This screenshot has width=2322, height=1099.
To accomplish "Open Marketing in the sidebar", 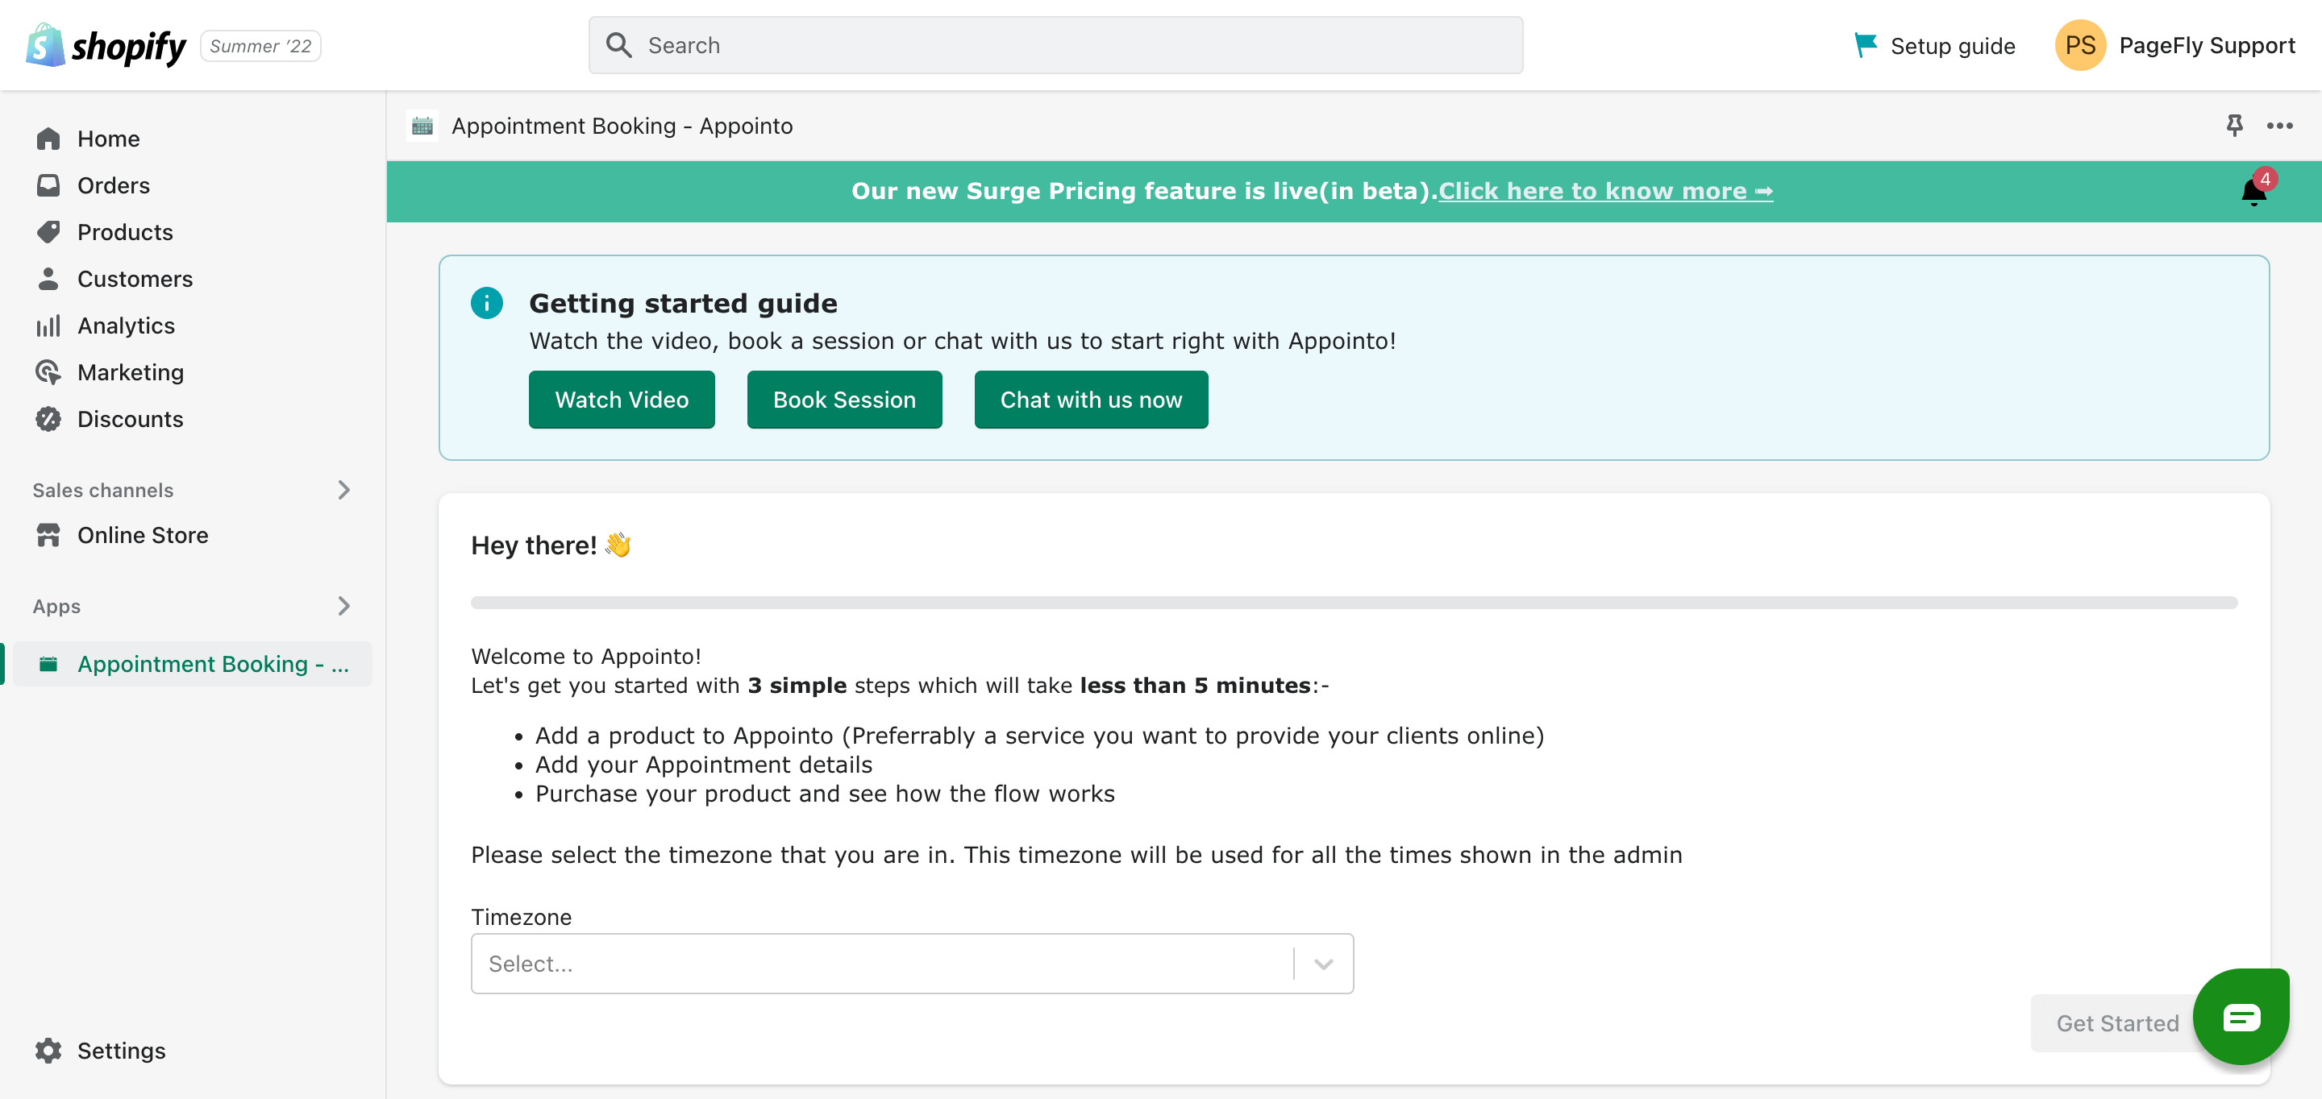I will [x=193, y=373].
